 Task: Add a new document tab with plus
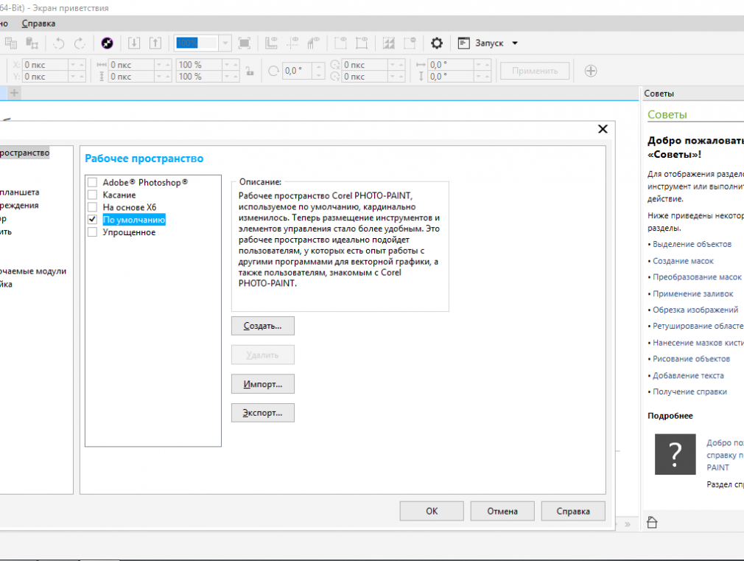(14, 93)
